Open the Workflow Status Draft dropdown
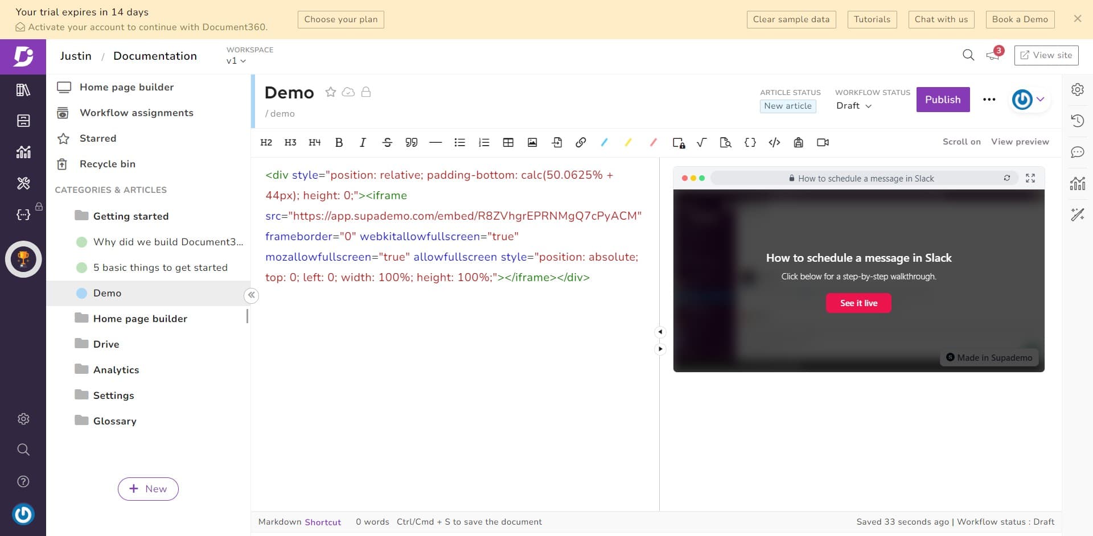The width and height of the screenshot is (1093, 536). point(853,105)
